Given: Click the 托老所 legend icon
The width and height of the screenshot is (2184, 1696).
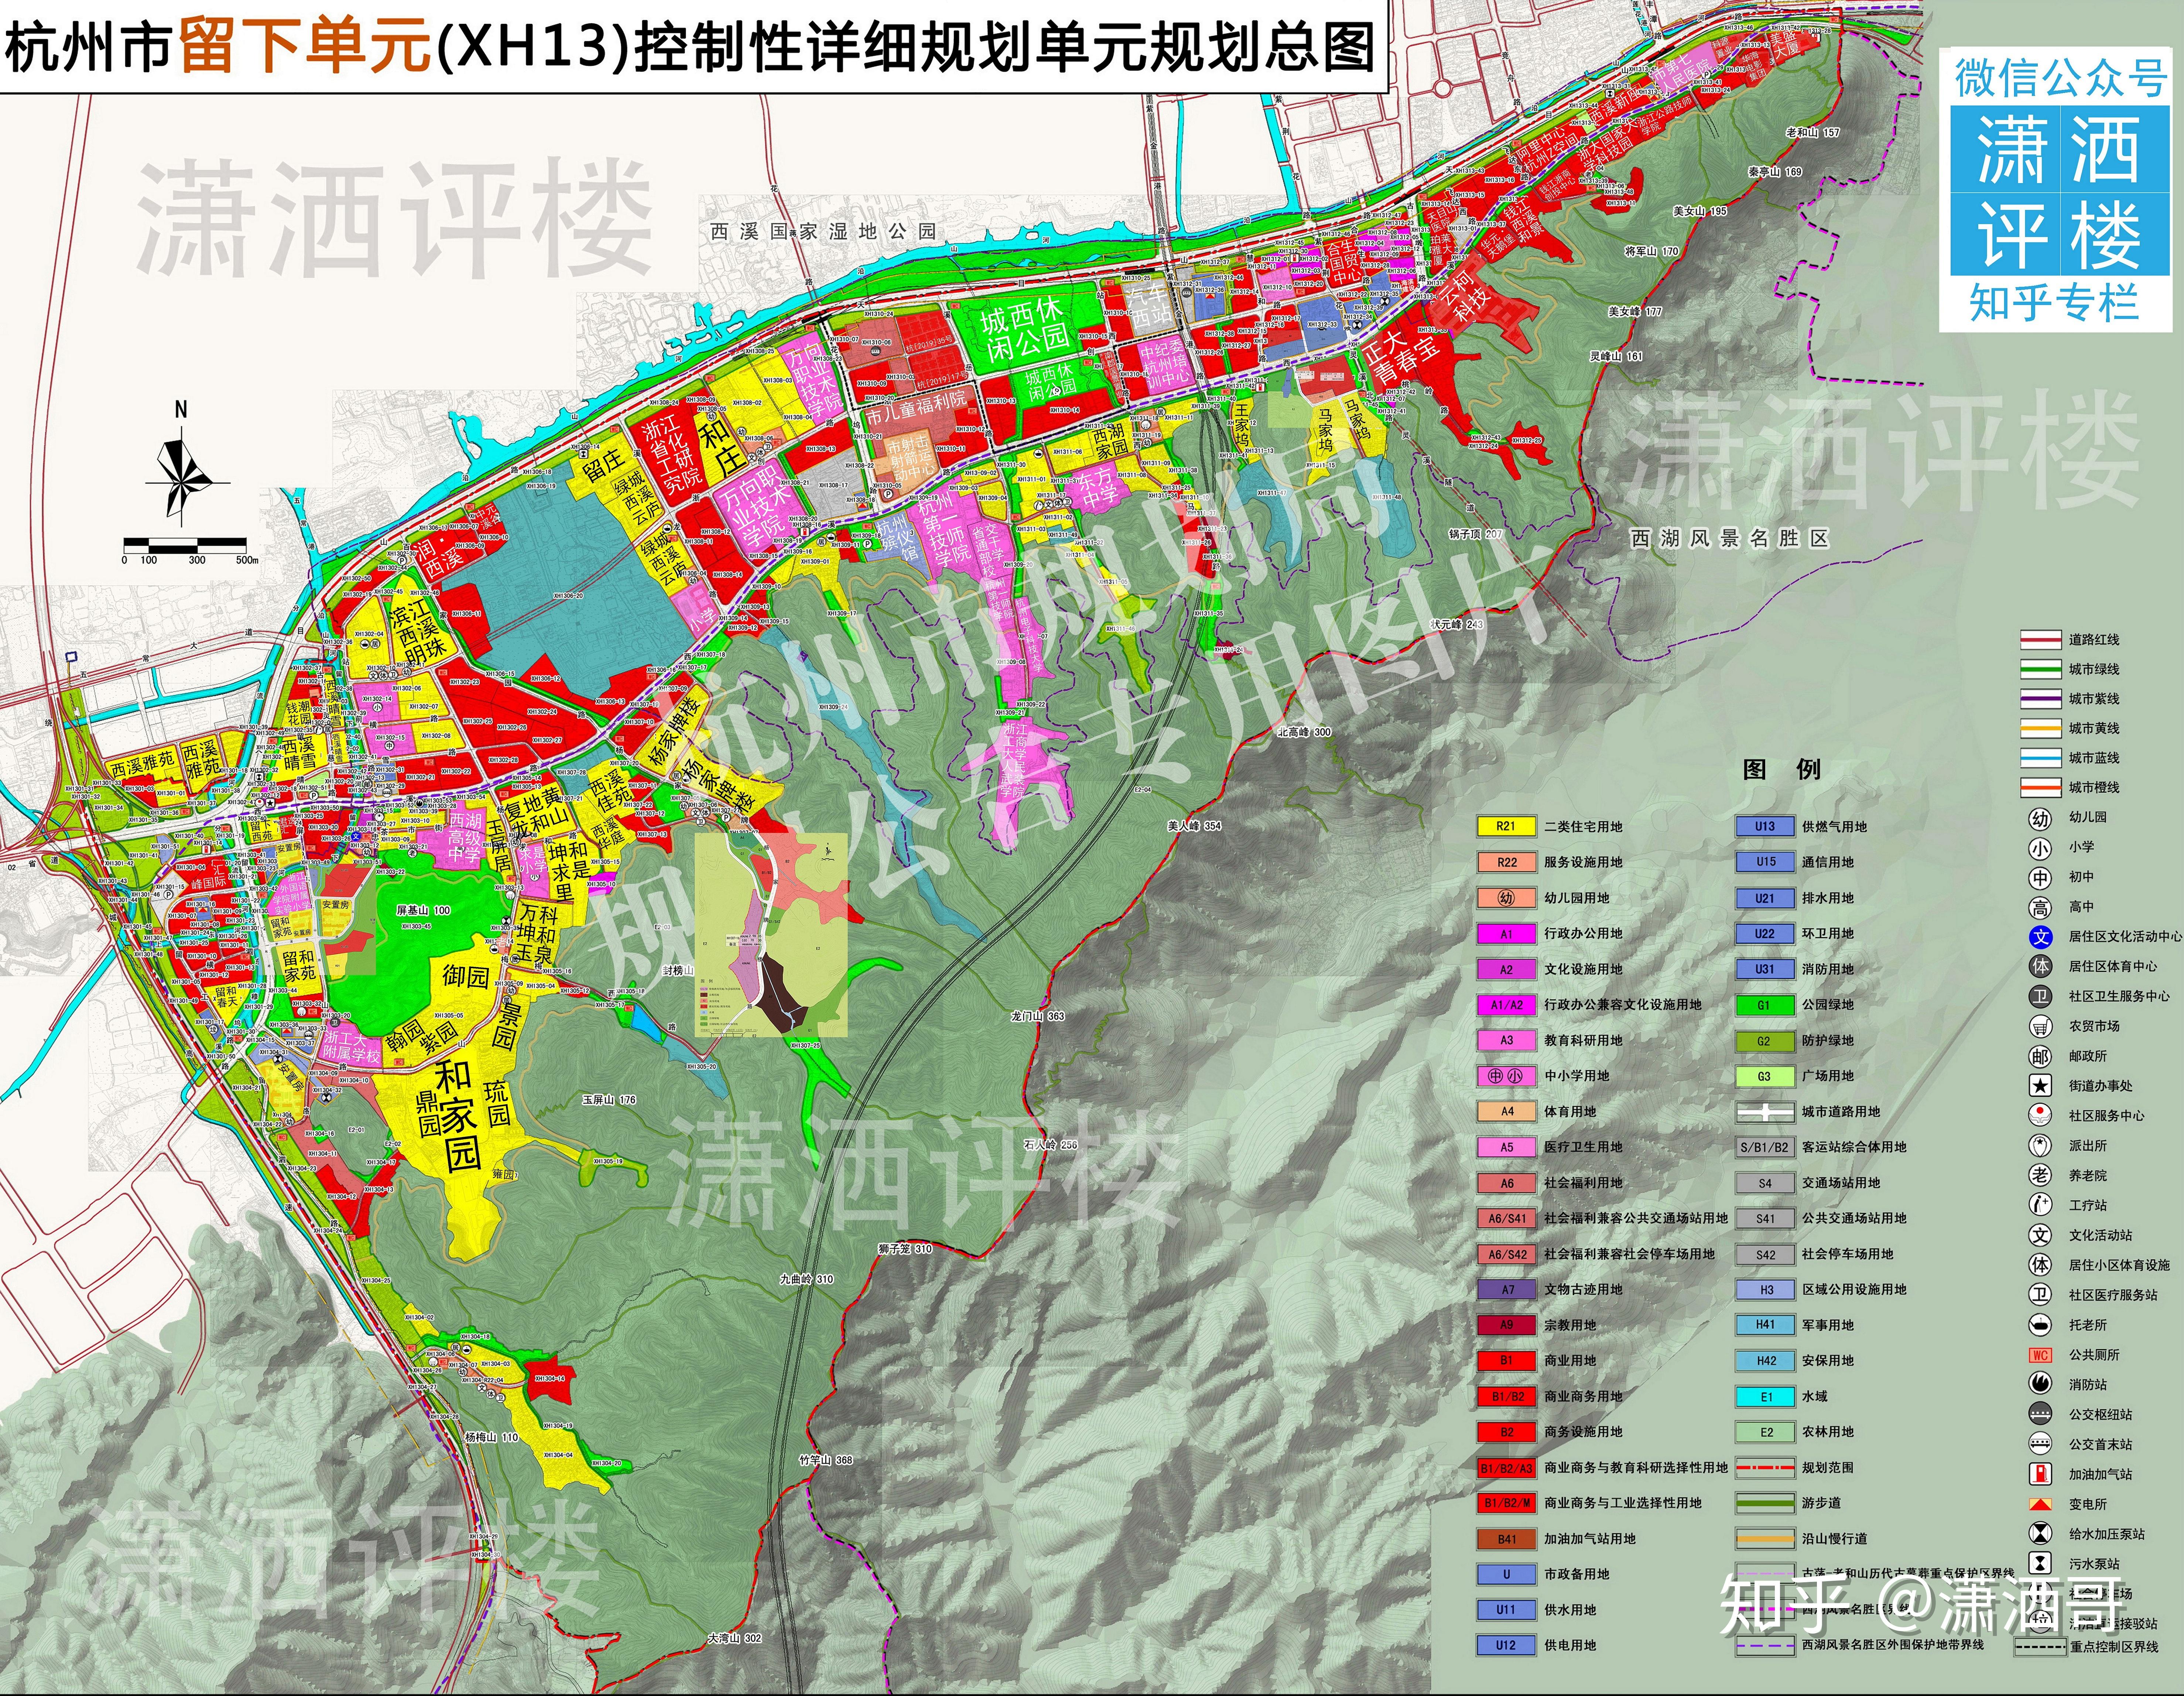Looking at the screenshot, I should coord(2040,1325).
